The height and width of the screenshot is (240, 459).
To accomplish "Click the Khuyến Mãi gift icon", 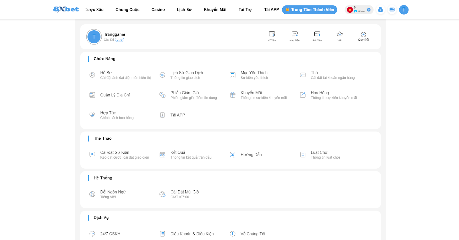I will coord(233,95).
